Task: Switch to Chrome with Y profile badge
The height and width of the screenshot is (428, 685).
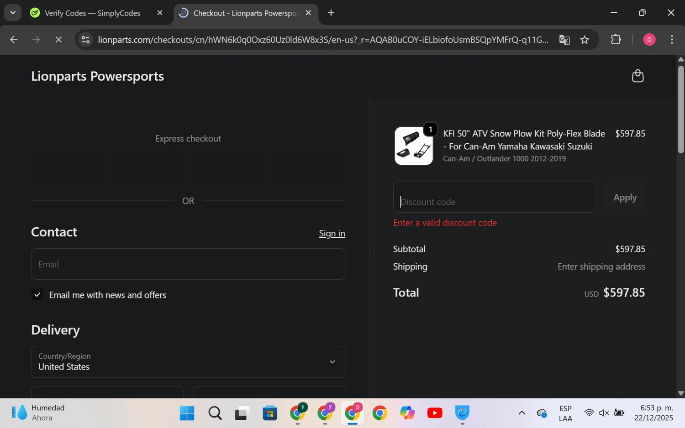Action: point(298,413)
